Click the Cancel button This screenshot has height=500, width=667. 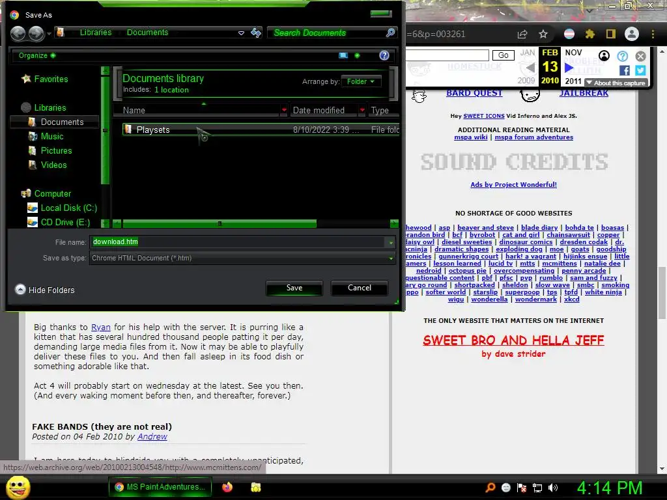click(x=360, y=288)
